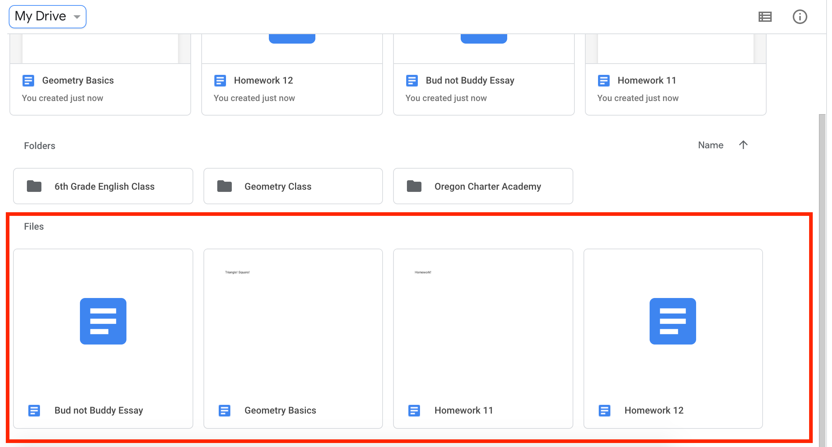Select the Geometry Basics file preview thumbnail

point(293,321)
